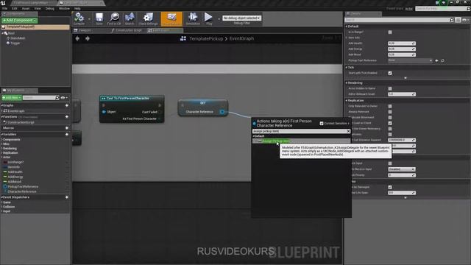
Task: Open the Auto Receive Input dropdown
Action: pyautogui.click(x=402, y=169)
